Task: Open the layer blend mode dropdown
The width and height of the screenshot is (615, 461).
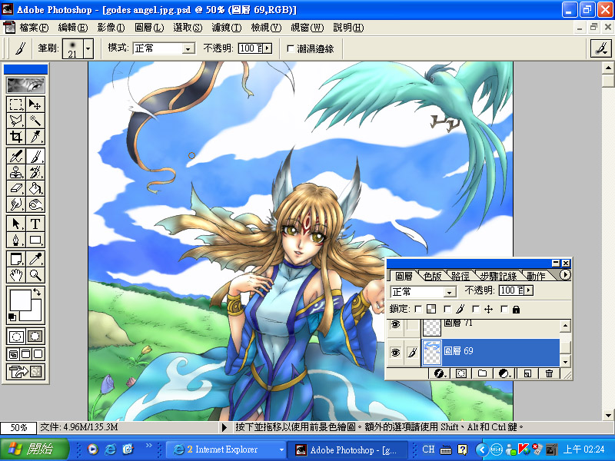Action: pos(450,292)
